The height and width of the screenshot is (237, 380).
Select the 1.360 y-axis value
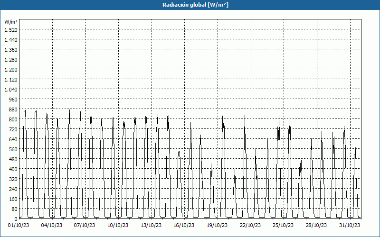pos(11,50)
